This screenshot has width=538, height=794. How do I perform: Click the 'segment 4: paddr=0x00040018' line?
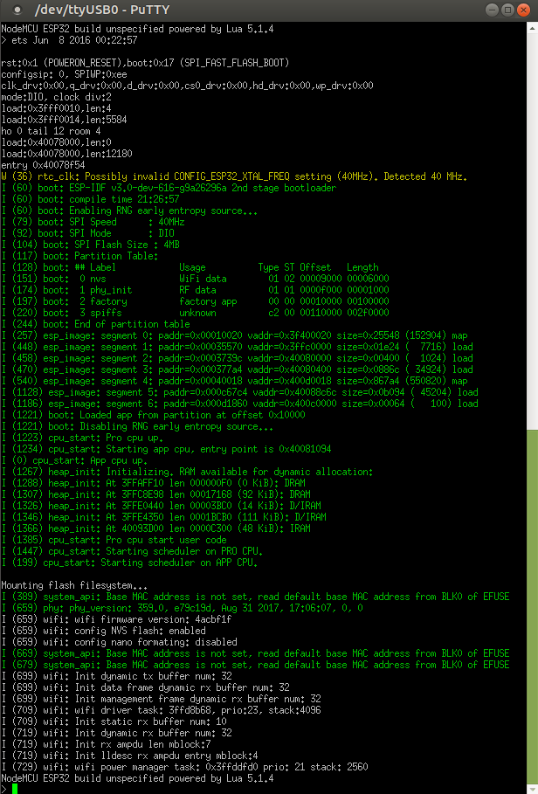(234, 381)
